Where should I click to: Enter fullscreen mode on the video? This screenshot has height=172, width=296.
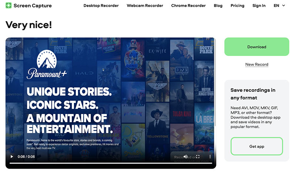click(198, 157)
